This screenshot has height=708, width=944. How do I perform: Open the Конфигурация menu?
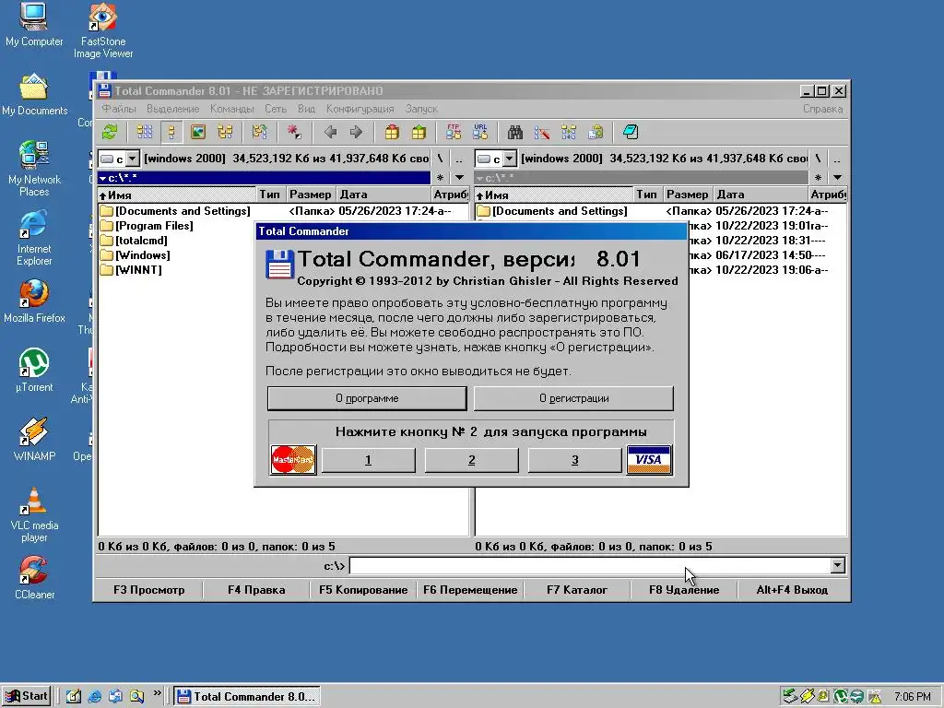[360, 109]
